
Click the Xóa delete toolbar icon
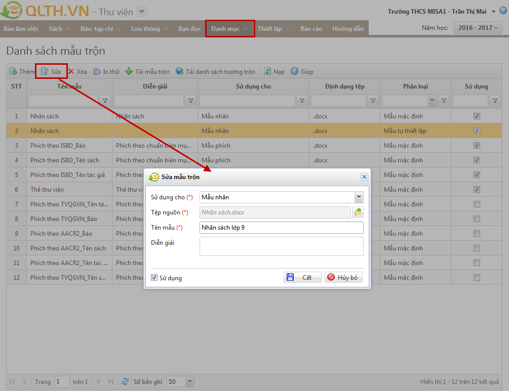pos(71,71)
